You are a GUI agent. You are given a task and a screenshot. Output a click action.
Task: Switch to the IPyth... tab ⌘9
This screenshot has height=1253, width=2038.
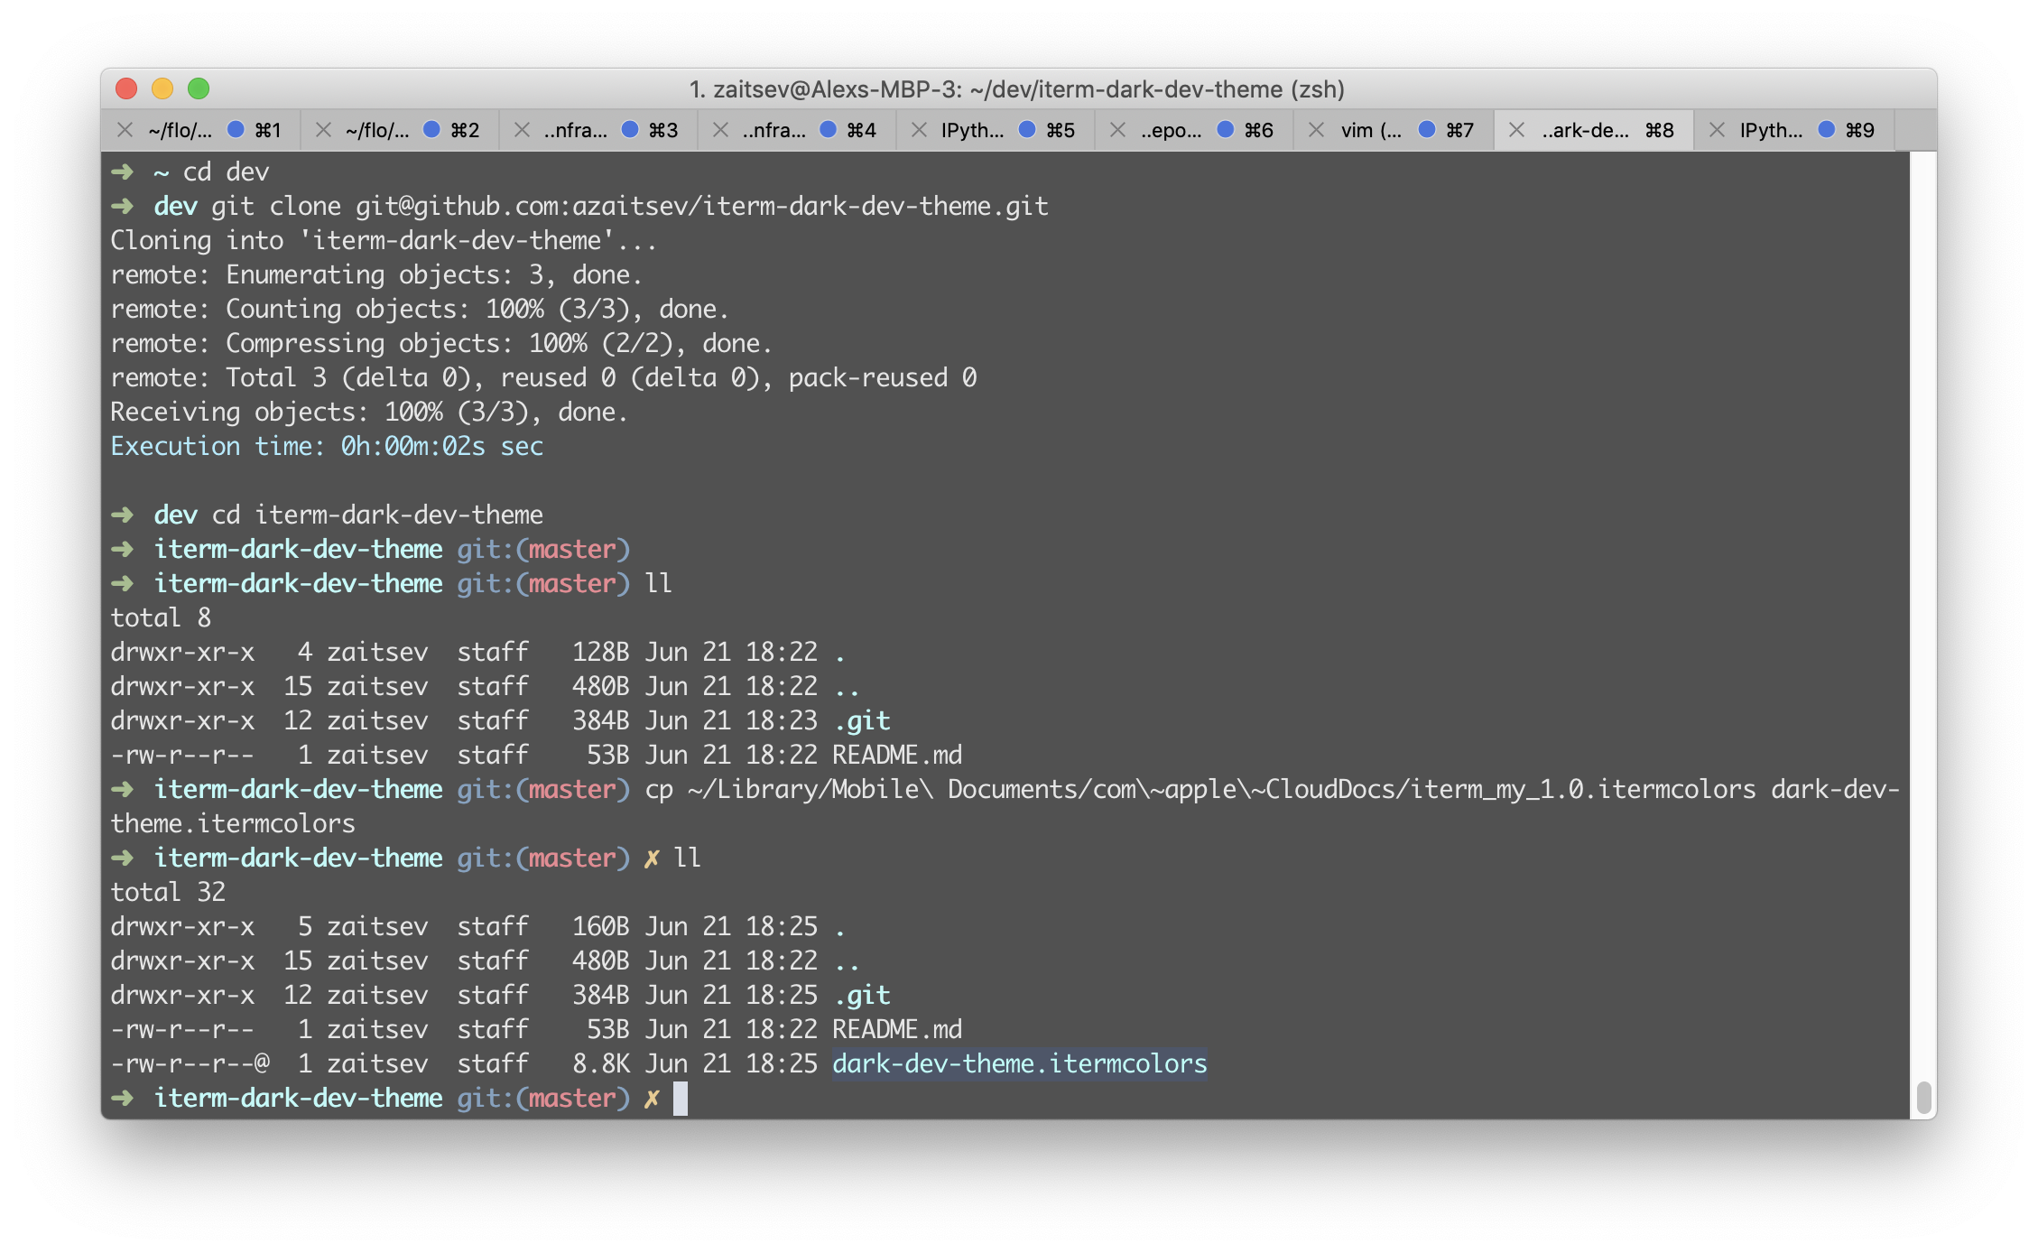(1793, 130)
